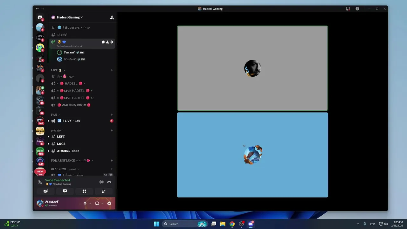This screenshot has width=407, height=229.
Task: Mute the microphone
Action: (x=85, y=203)
